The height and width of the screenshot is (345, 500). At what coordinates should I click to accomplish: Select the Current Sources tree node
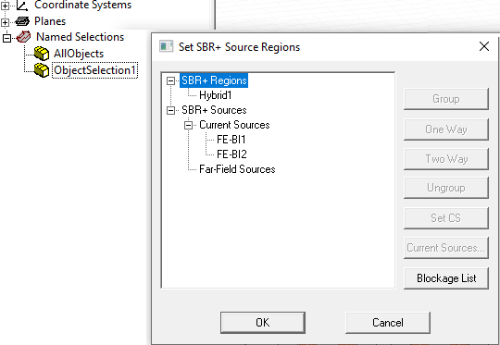pyautogui.click(x=234, y=125)
